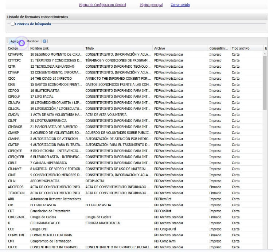Select the ABDOMINOPLASTIA row
The image size is (273, 252).
[x=55, y=181]
